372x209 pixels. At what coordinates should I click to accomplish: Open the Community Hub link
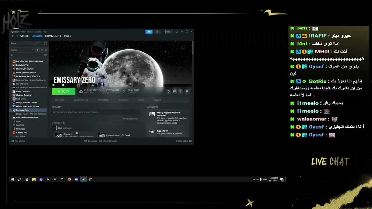[x=81, y=100]
